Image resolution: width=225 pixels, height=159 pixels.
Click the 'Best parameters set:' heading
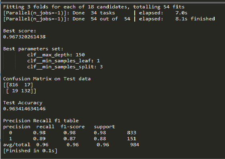coord(33,49)
